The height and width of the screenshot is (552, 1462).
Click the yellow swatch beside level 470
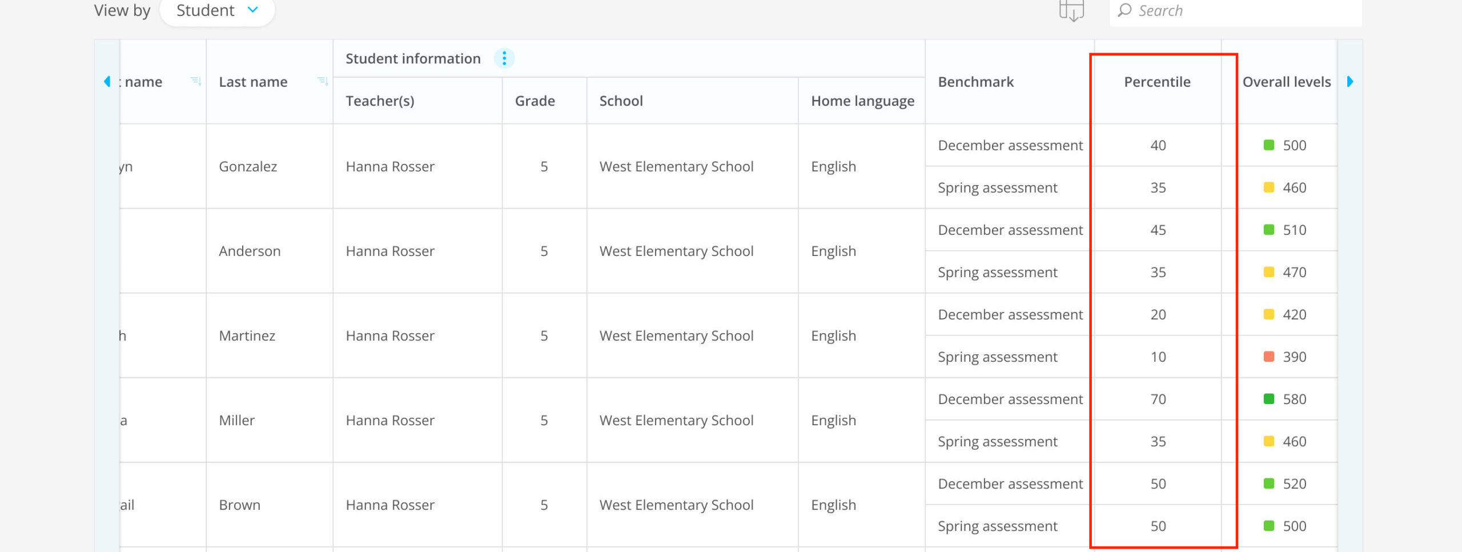point(1269,272)
